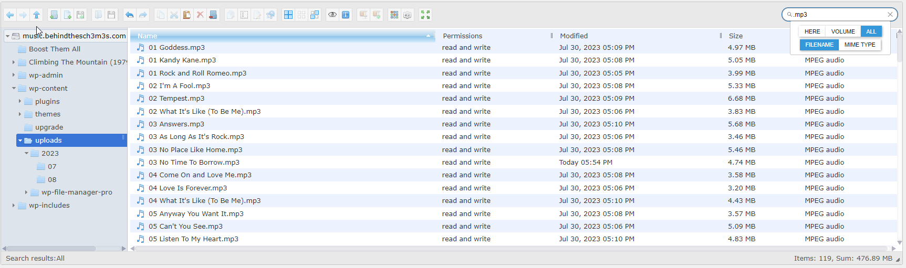Set search scope to HERE
Image resolution: width=906 pixels, height=268 pixels.
(x=812, y=31)
